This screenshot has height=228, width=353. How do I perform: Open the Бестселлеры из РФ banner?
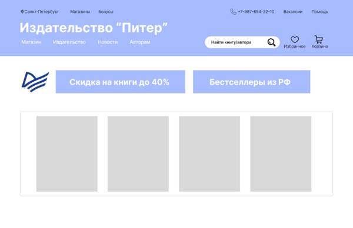[x=251, y=82]
